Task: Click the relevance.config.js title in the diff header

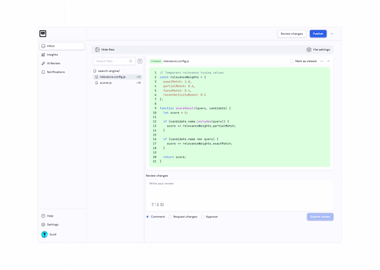Action: (176, 61)
